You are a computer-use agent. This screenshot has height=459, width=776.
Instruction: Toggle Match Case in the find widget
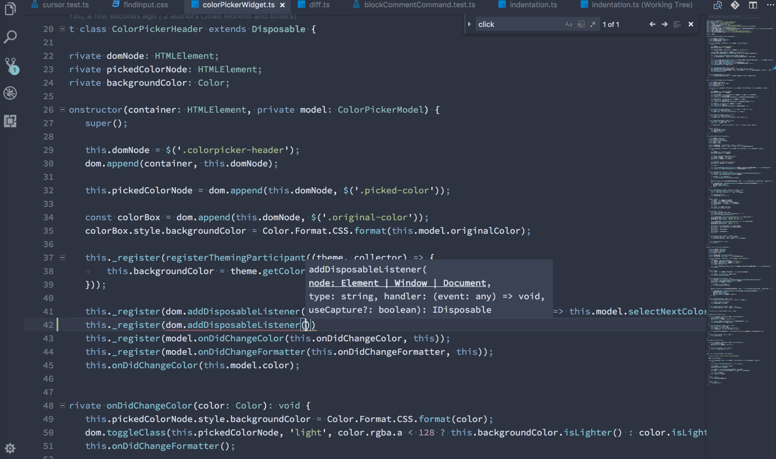[568, 24]
